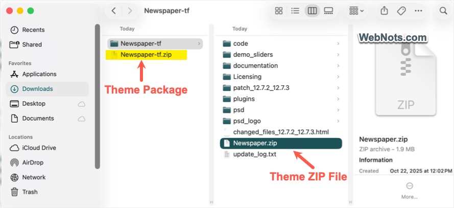
Task: Select the Newspaper-tf.zip file
Action: [x=147, y=55]
